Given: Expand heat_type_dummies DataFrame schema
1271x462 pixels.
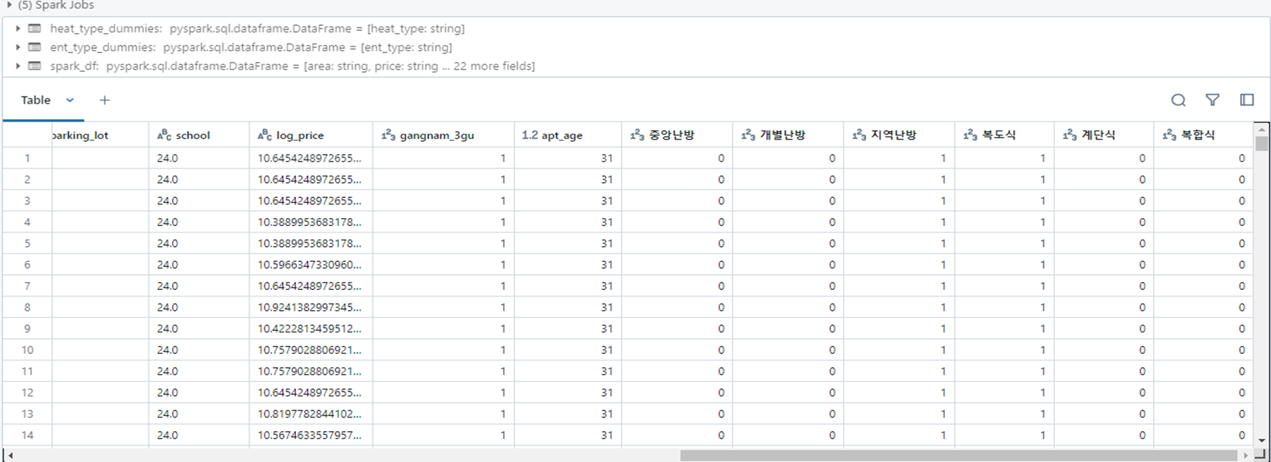Looking at the screenshot, I should [x=18, y=29].
